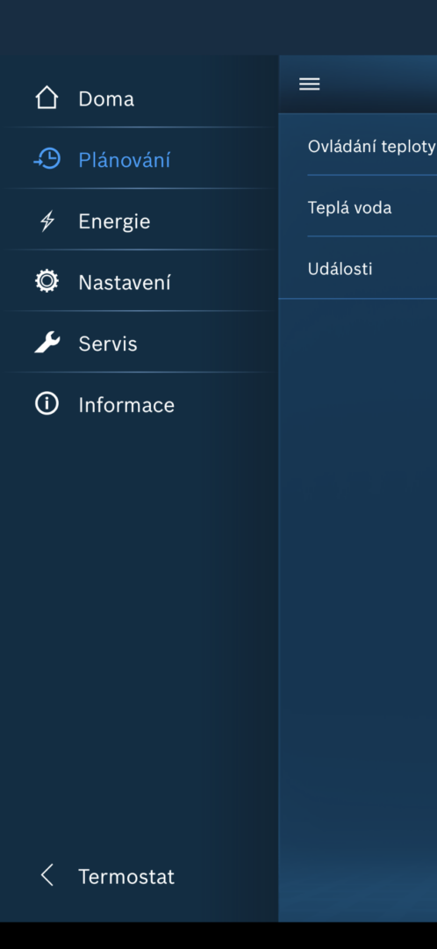Click the circled info icon for Informace
Image resolution: width=437 pixels, height=949 pixels.
tap(47, 404)
